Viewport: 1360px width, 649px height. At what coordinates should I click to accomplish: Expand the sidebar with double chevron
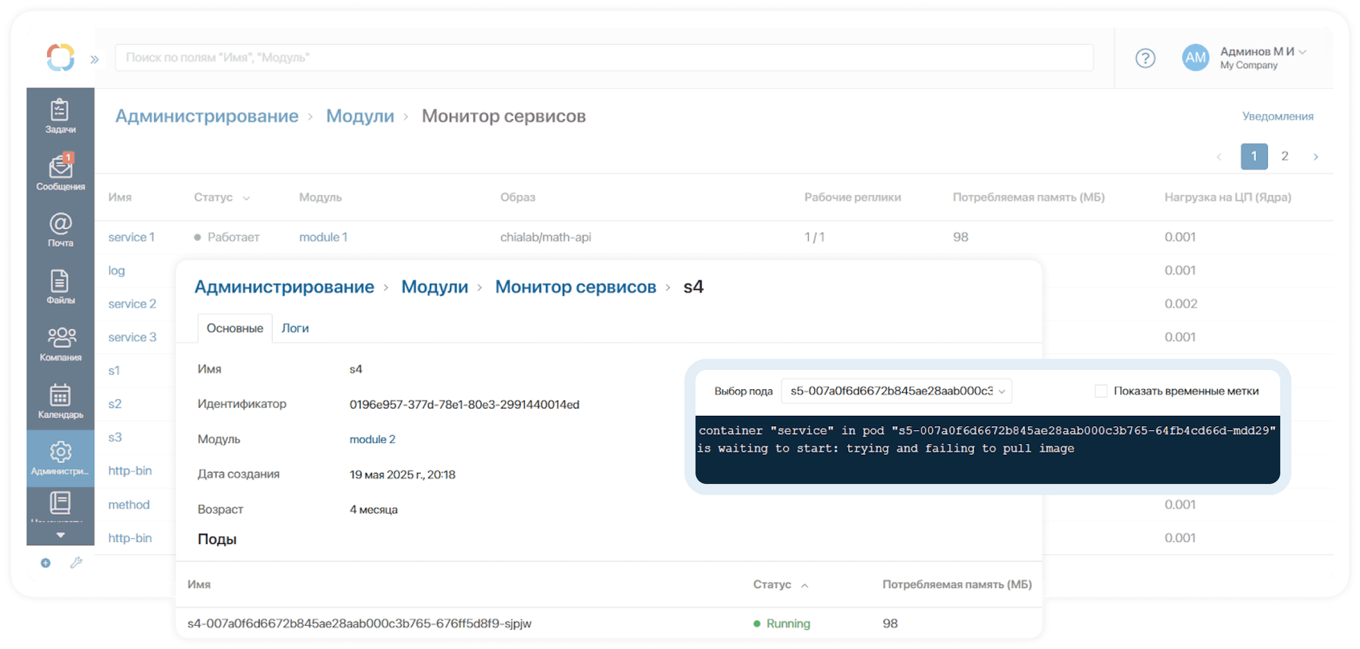(x=95, y=59)
